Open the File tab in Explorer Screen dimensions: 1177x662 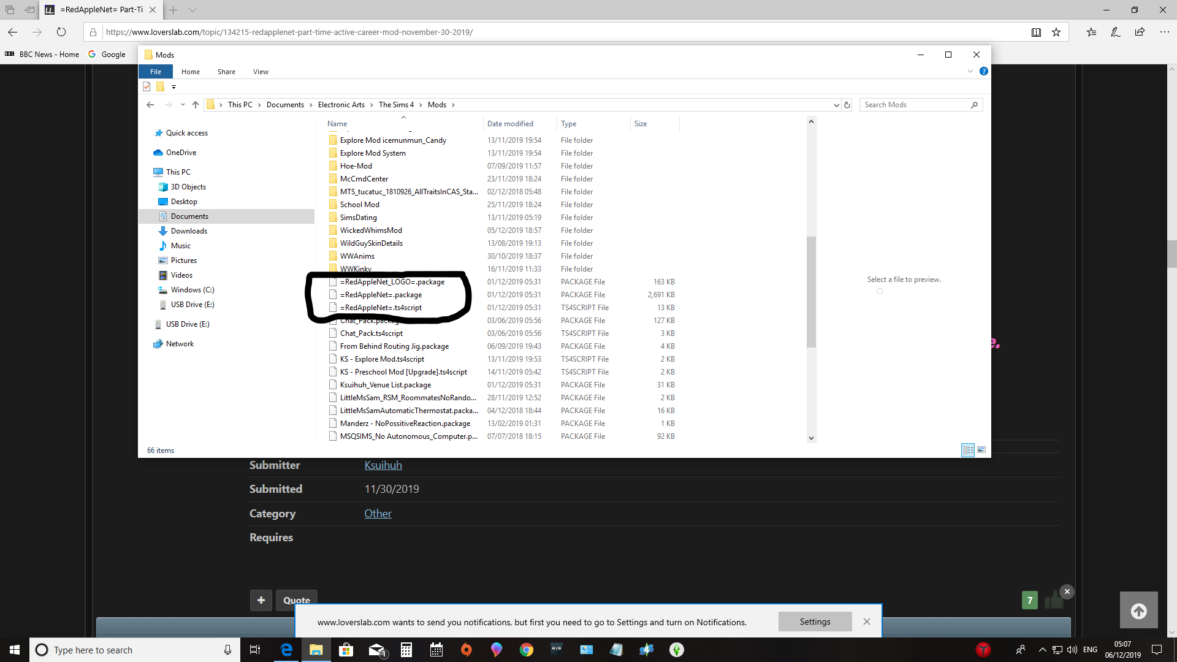[x=156, y=72]
